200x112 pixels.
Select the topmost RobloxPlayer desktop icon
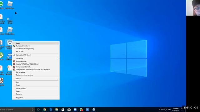(x=10, y=5)
